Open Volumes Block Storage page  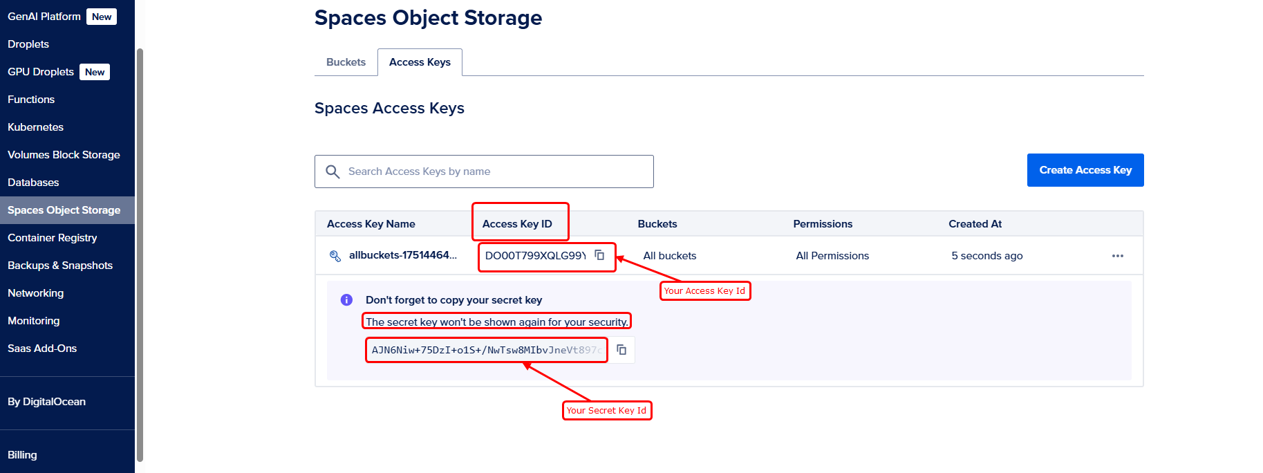pyautogui.click(x=64, y=155)
